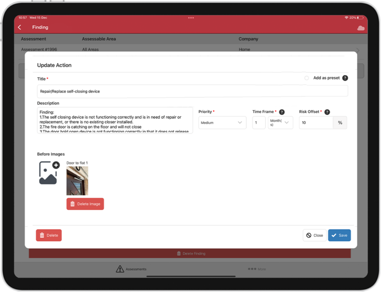The height and width of the screenshot is (292, 381).
Task: Open the Month(s) time frame dropdown
Action: point(280,122)
